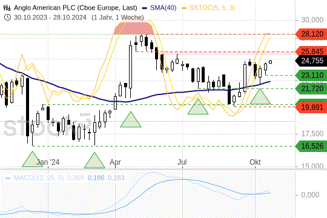327x218 pixels.
Task: Click the red 28,120 resistance price tag
Action: click(x=312, y=34)
